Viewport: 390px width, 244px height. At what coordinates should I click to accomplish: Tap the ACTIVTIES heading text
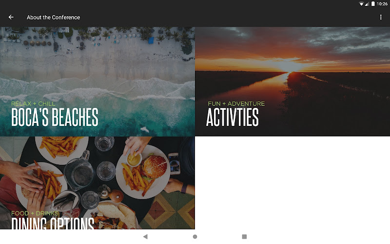(233, 117)
